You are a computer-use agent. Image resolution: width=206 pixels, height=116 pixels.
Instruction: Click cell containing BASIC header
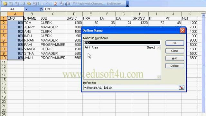(x=74, y=18)
